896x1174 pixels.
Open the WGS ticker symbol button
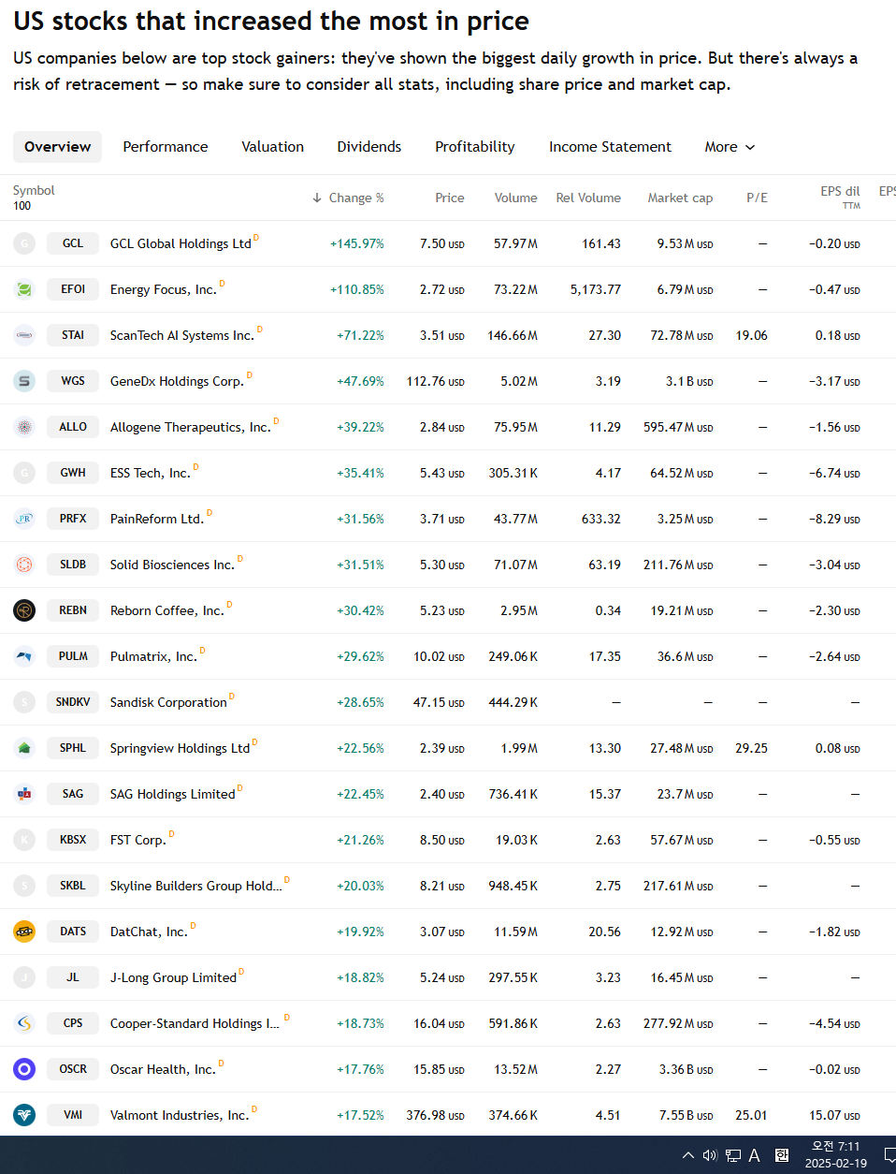click(73, 381)
